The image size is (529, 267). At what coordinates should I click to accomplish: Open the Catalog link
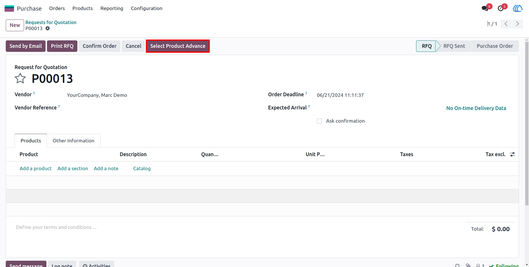pyautogui.click(x=142, y=168)
